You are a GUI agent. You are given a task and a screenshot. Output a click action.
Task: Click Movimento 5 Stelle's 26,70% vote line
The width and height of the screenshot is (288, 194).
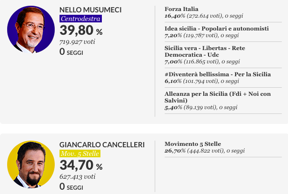click(205, 151)
